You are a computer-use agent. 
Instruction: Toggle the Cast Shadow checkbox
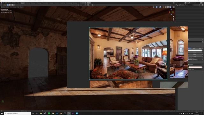point(188,58)
